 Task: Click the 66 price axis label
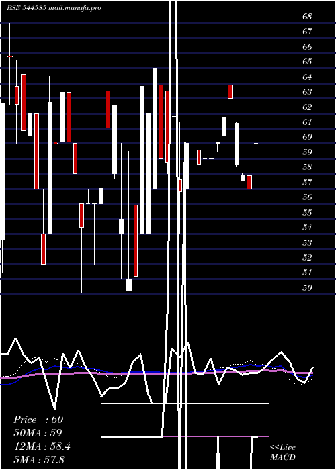point(307,47)
